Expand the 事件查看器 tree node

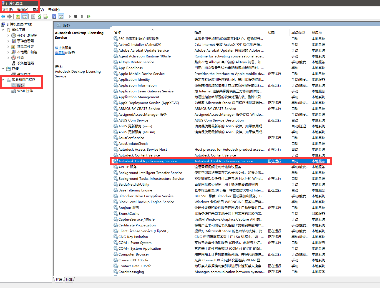coord(8,41)
